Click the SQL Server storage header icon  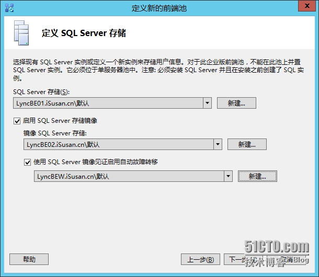click(21, 33)
